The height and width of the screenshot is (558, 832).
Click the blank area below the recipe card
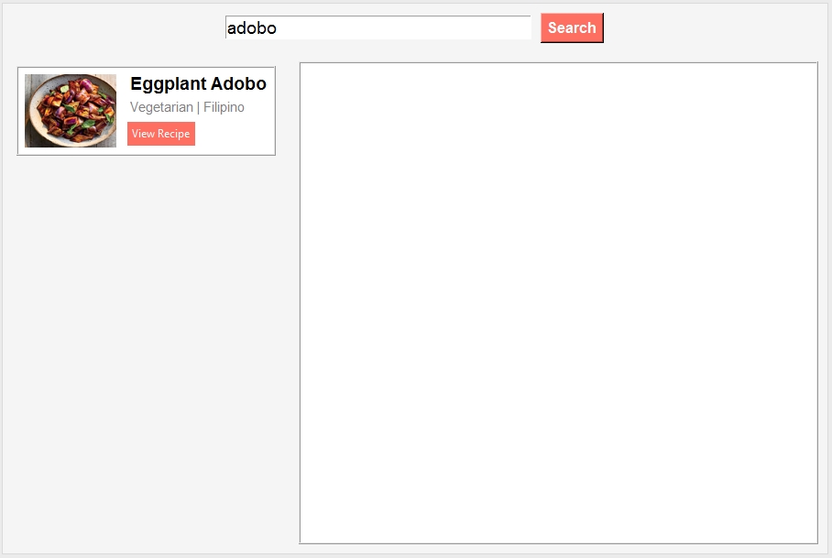tap(147, 348)
